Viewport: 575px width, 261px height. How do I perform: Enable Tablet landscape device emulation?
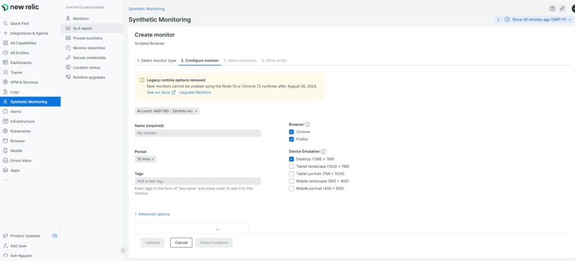(x=291, y=166)
